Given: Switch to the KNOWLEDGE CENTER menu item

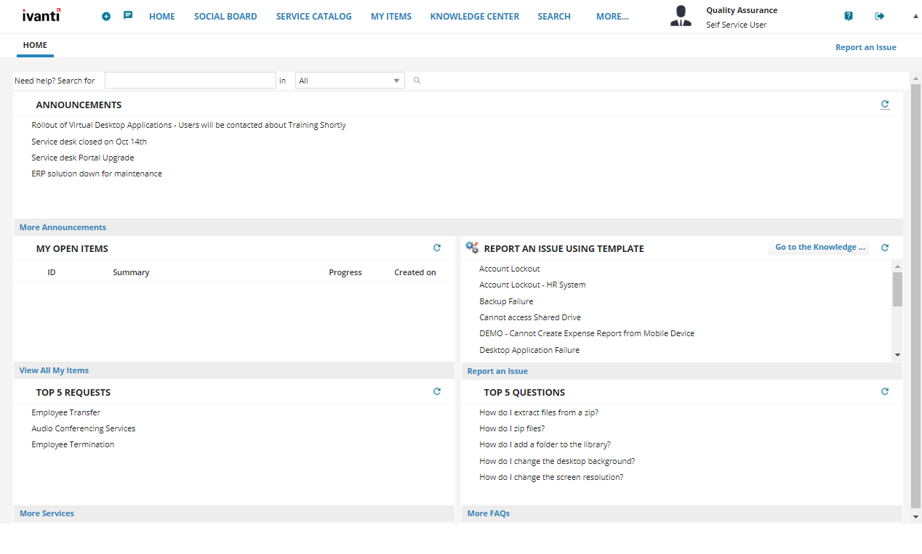Looking at the screenshot, I should pyautogui.click(x=474, y=16).
